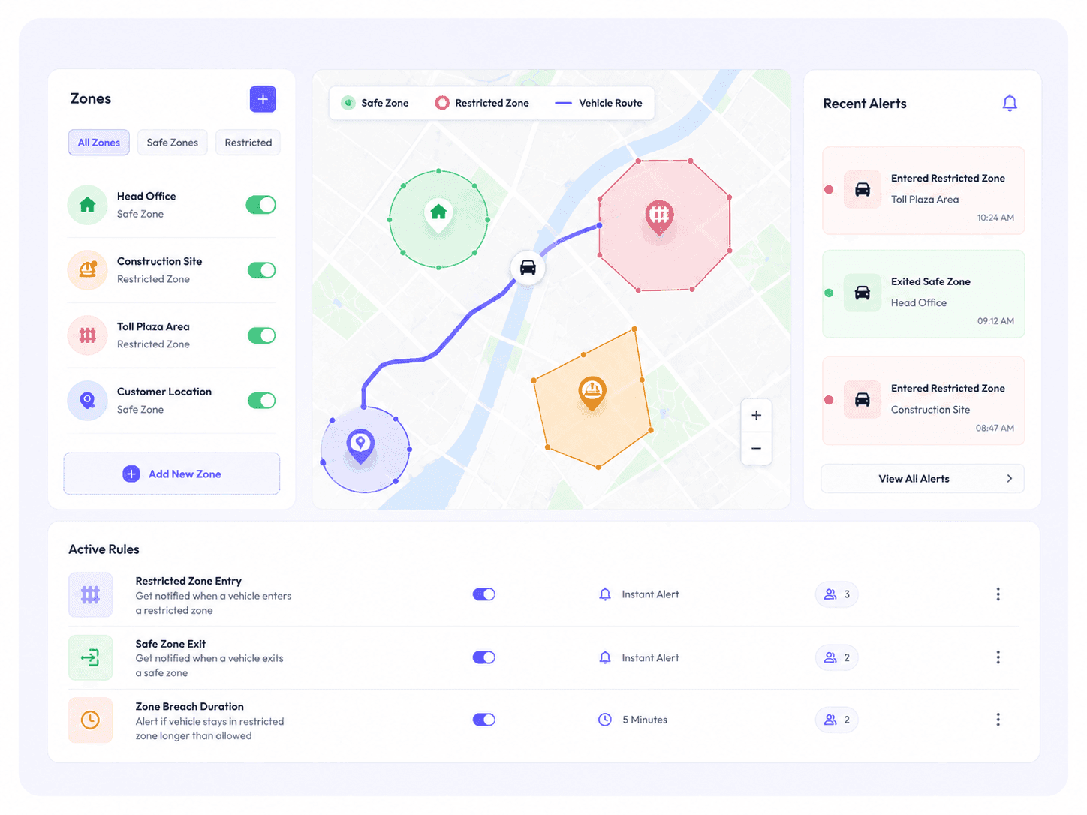Select the orange construction pin on map
Viewport: 1087px width, 815px height.
592,392
